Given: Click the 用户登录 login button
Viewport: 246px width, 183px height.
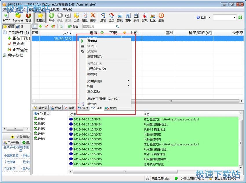Looking at the screenshot, I should 11,142.
